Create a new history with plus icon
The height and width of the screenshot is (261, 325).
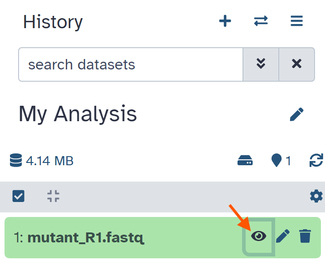pos(225,21)
